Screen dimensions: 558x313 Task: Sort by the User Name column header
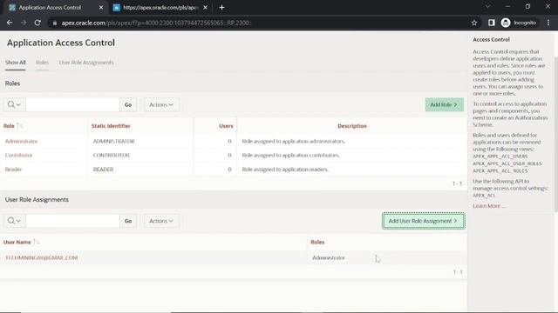point(17,242)
